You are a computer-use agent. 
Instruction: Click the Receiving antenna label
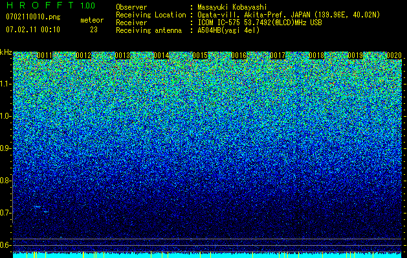(x=149, y=30)
